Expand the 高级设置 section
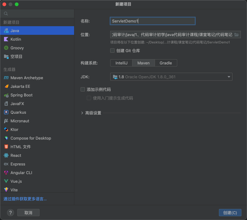 click(82, 113)
